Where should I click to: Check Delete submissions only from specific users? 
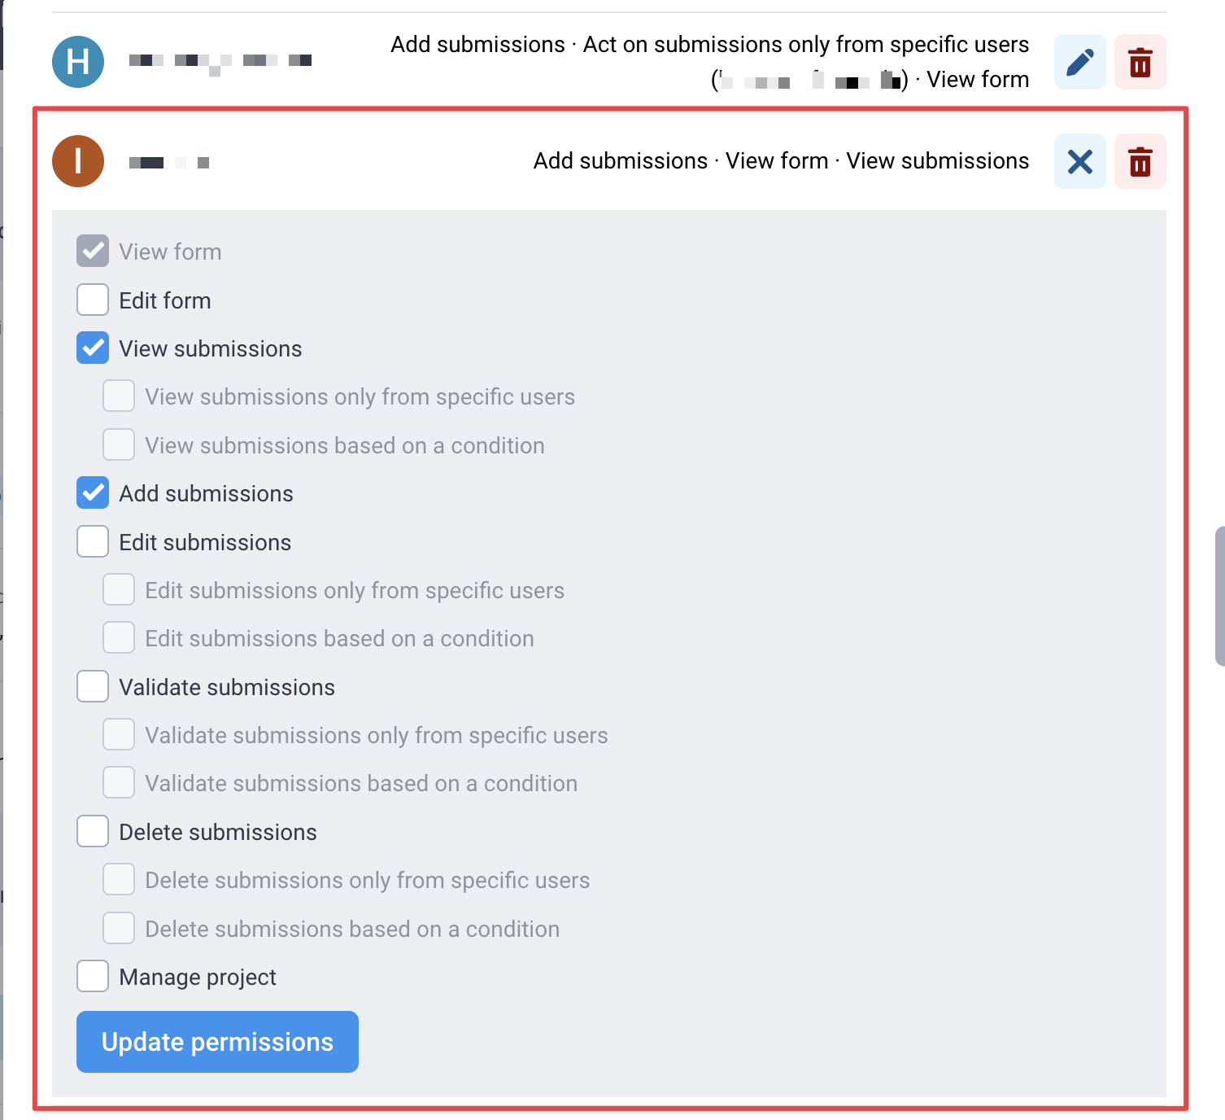click(119, 879)
